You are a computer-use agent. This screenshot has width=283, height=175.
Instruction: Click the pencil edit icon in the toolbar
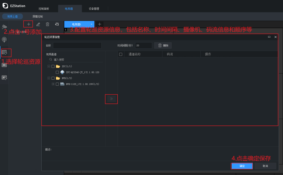(x=38, y=24)
